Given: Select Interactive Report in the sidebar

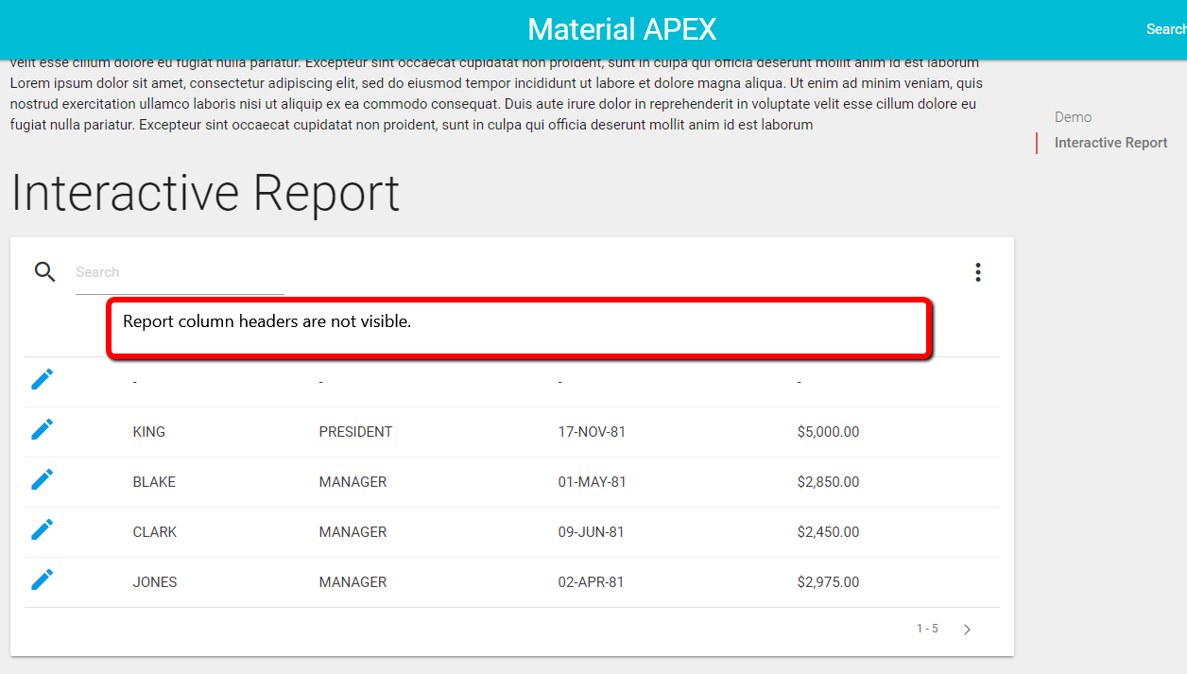Looking at the screenshot, I should (1110, 142).
